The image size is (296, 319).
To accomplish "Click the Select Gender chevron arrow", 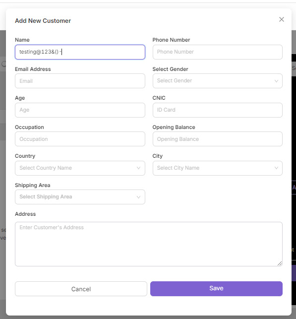I will (276, 81).
